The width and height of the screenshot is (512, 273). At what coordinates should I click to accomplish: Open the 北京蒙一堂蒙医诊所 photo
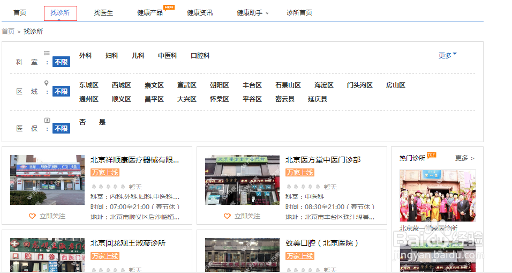pos(438,196)
